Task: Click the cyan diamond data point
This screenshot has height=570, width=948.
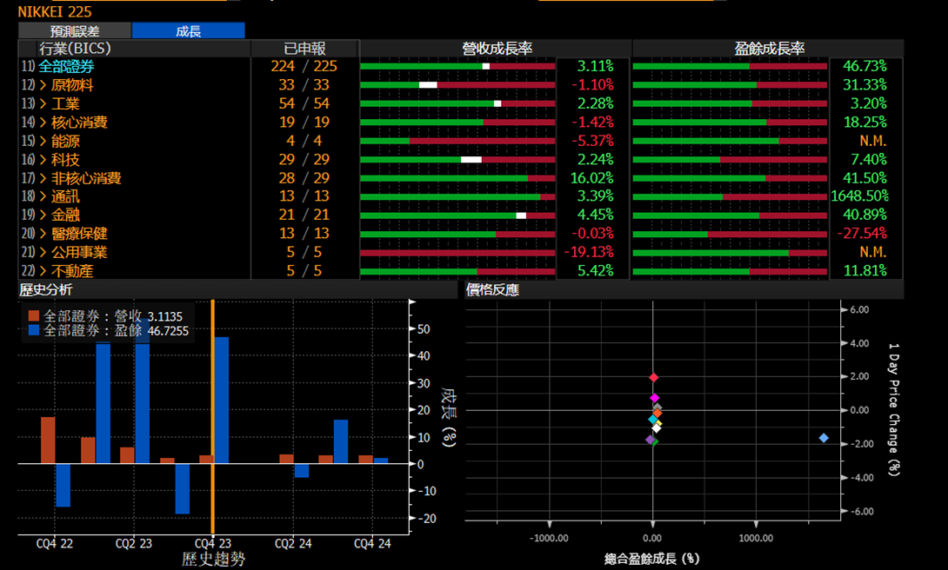Action: [653, 419]
